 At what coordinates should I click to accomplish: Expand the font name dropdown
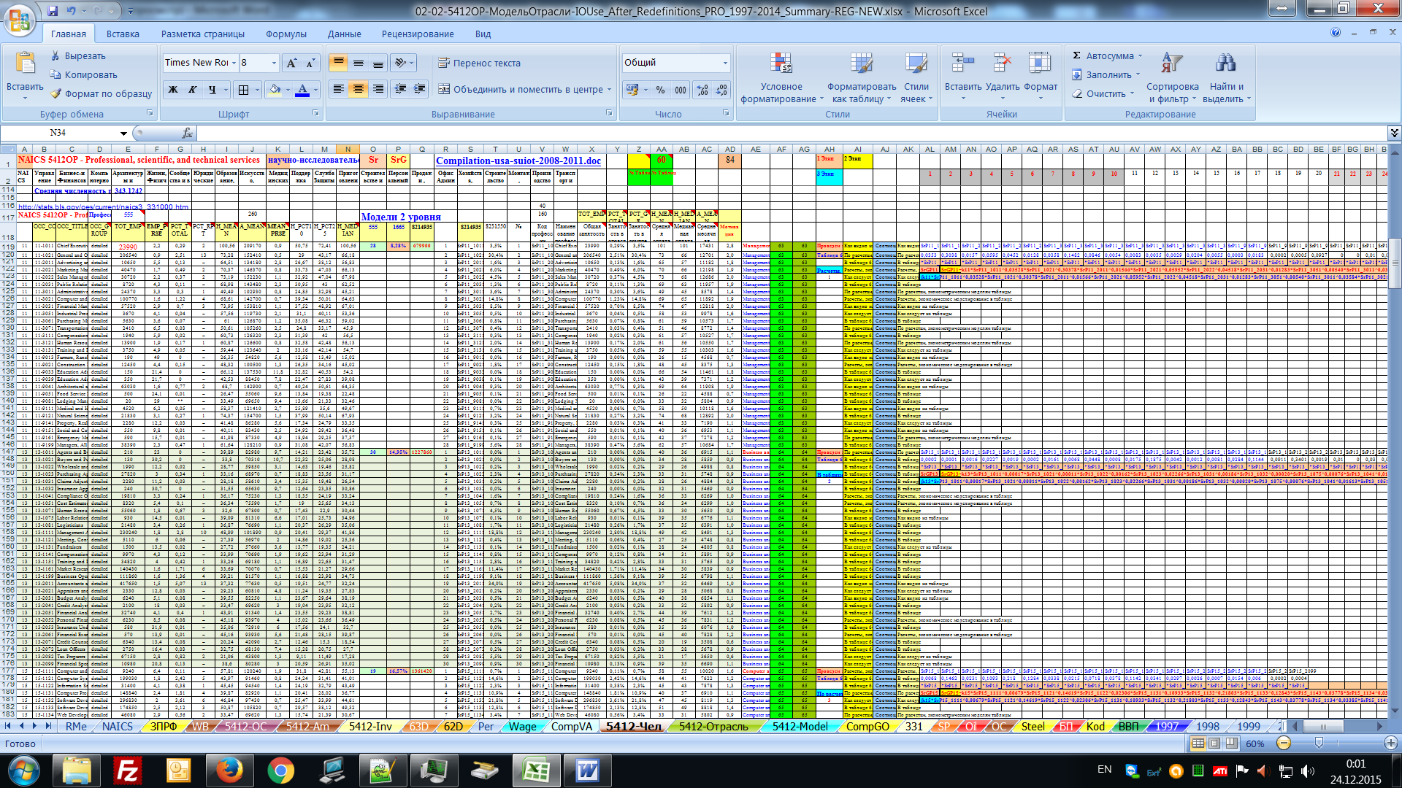[234, 63]
